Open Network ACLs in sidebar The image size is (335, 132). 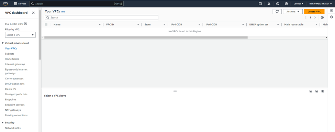coord(13,128)
